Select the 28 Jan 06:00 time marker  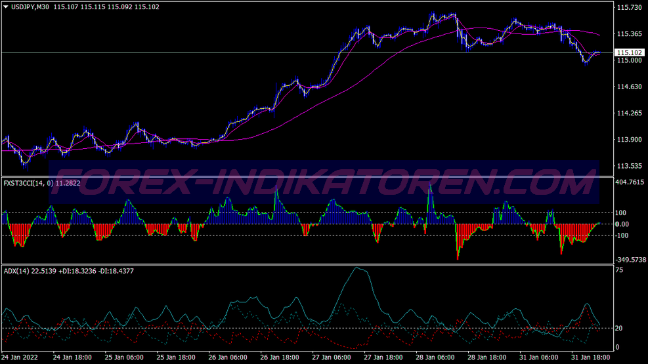(x=436, y=358)
